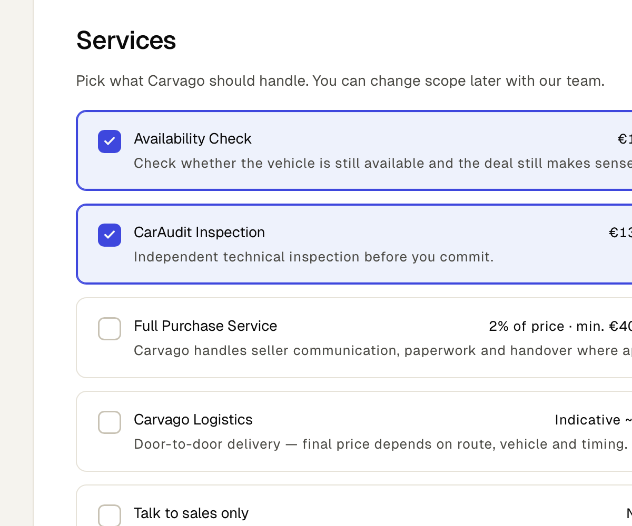This screenshot has width=632, height=526.
Task: Select the Talk to sales only checkbox
Action: click(110, 515)
